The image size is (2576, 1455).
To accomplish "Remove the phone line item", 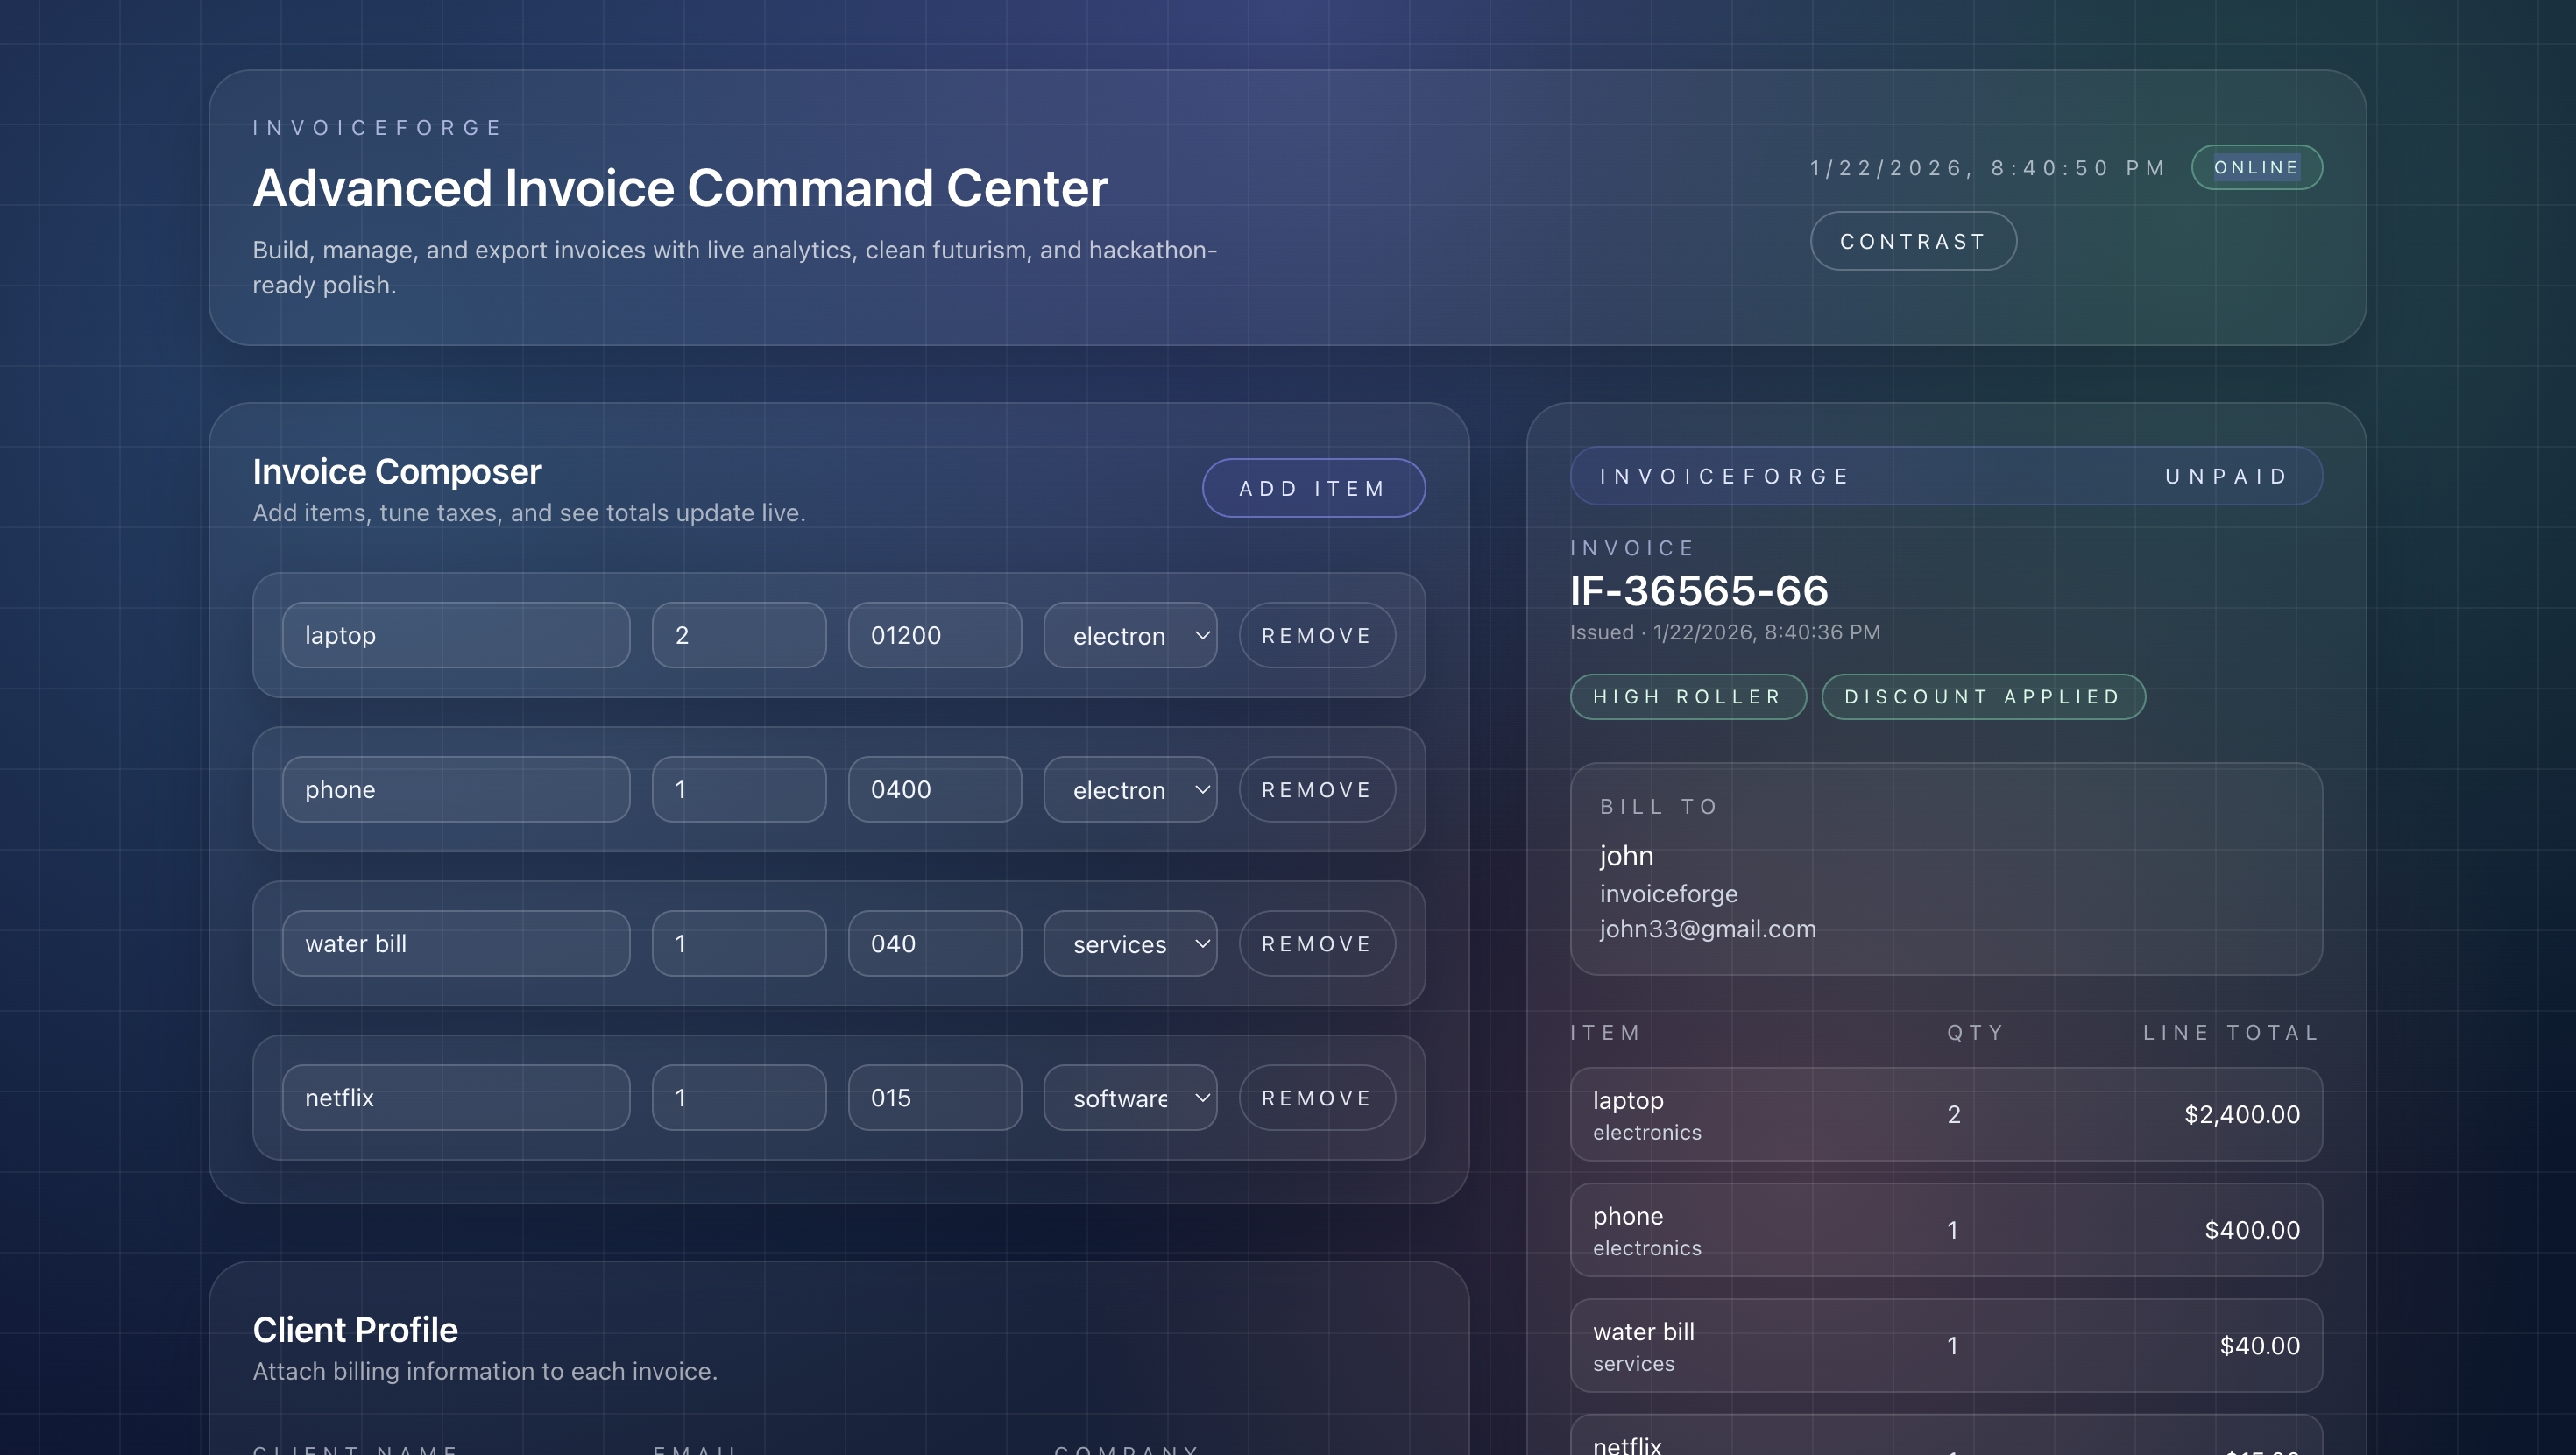I will (1316, 789).
